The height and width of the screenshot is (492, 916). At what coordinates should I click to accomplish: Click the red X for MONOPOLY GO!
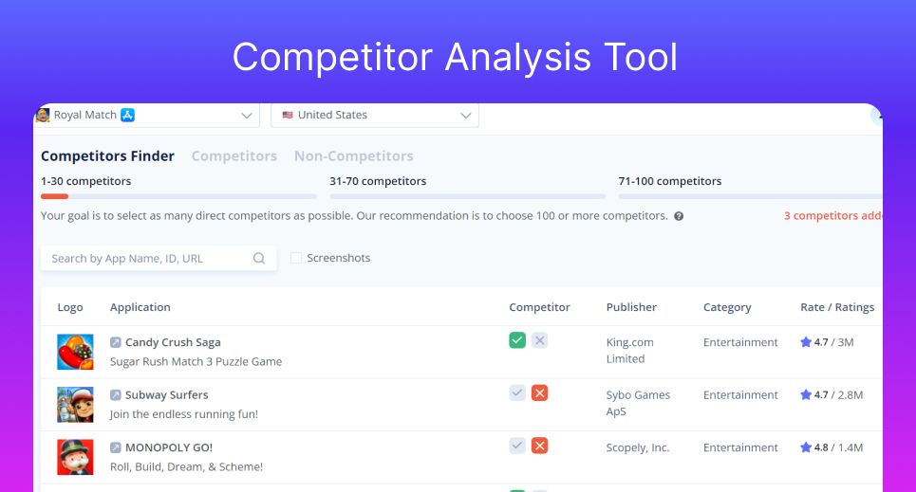[x=540, y=446]
